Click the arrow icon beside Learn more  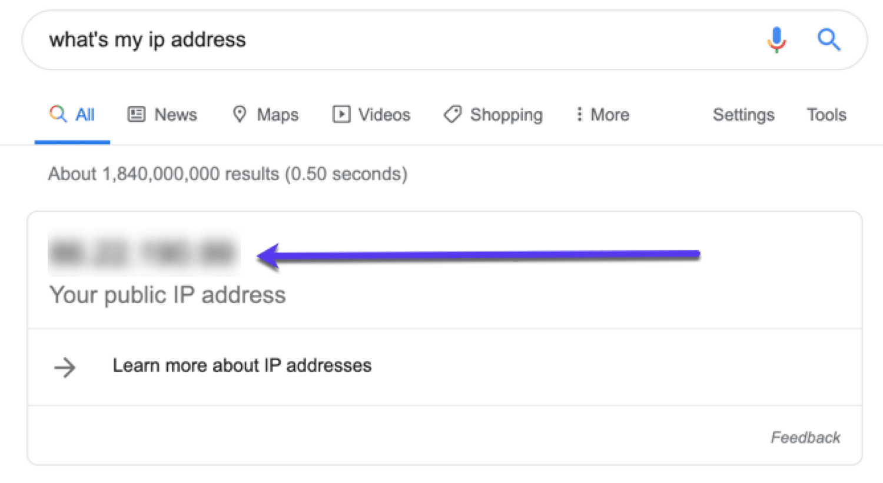point(65,367)
